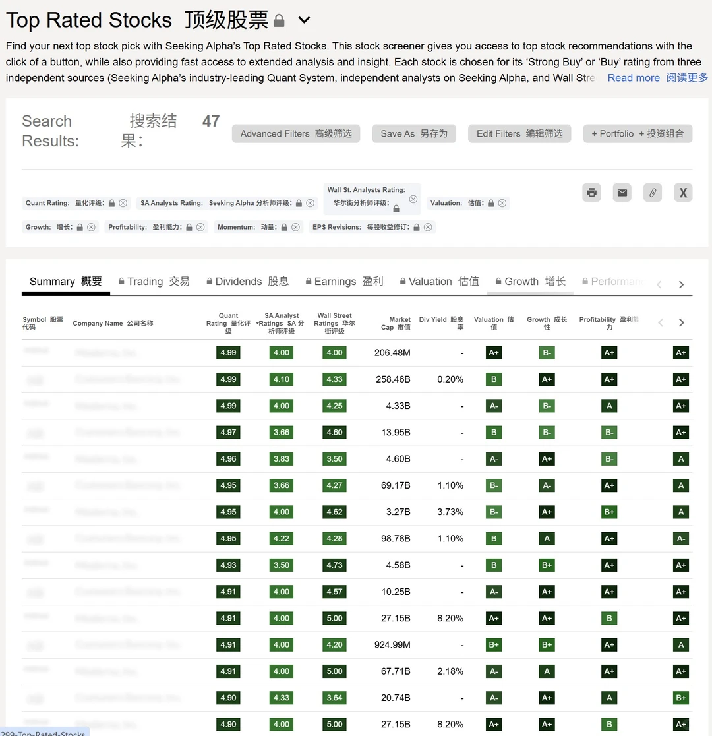Remove Wall St. Analysts Rating filter
The width and height of the screenshot is (712, 736).
coord(413,199)
